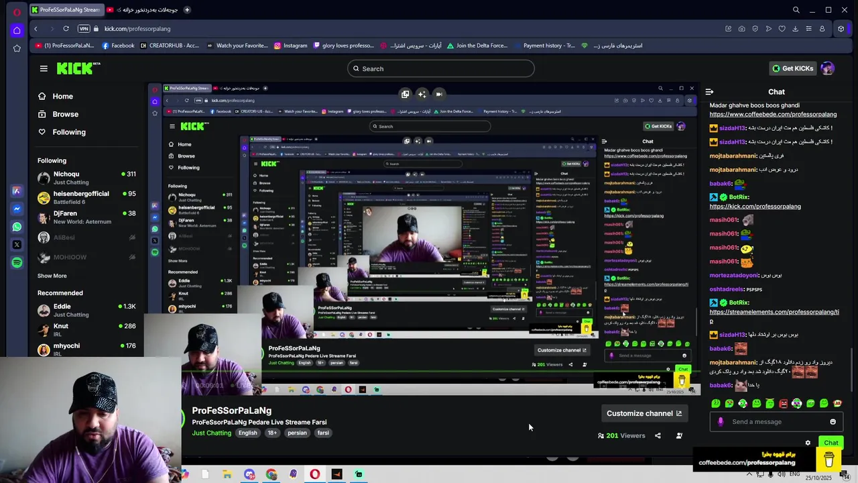
Task: Open the CREATORHUB bookmark
Action: point(169,46)
